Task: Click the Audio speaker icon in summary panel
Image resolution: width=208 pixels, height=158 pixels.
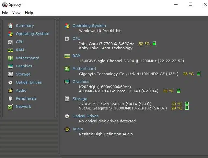Action: pos(67,129)
